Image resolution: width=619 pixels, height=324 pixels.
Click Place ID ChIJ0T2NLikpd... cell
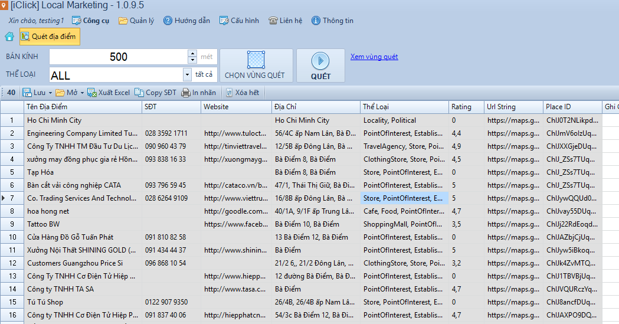[572, 120]
